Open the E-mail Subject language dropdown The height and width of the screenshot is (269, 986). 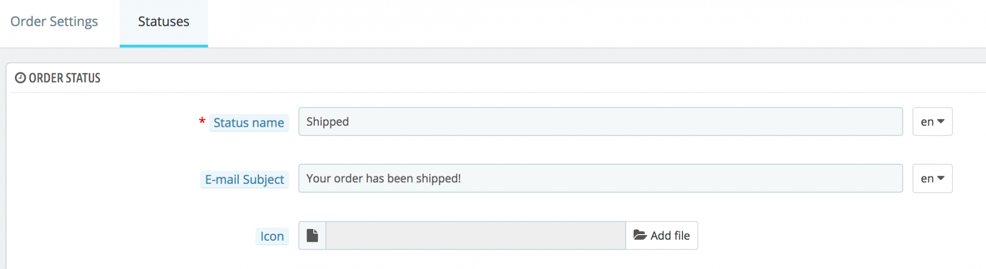coord(933,178)
